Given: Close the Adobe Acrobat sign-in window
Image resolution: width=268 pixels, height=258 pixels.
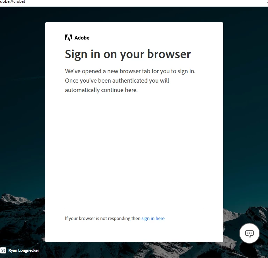Looking at the screenshot, I should pyautogui.click(x=267, y=1).
